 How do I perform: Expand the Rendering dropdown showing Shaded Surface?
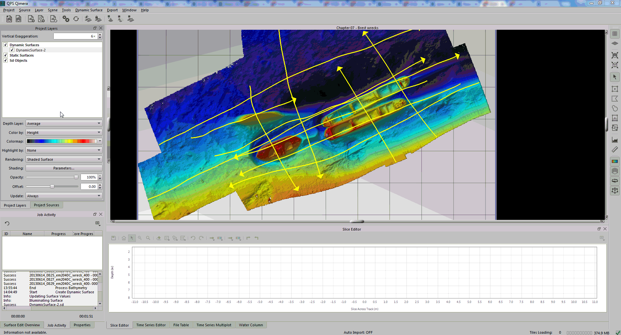point(64,159)
